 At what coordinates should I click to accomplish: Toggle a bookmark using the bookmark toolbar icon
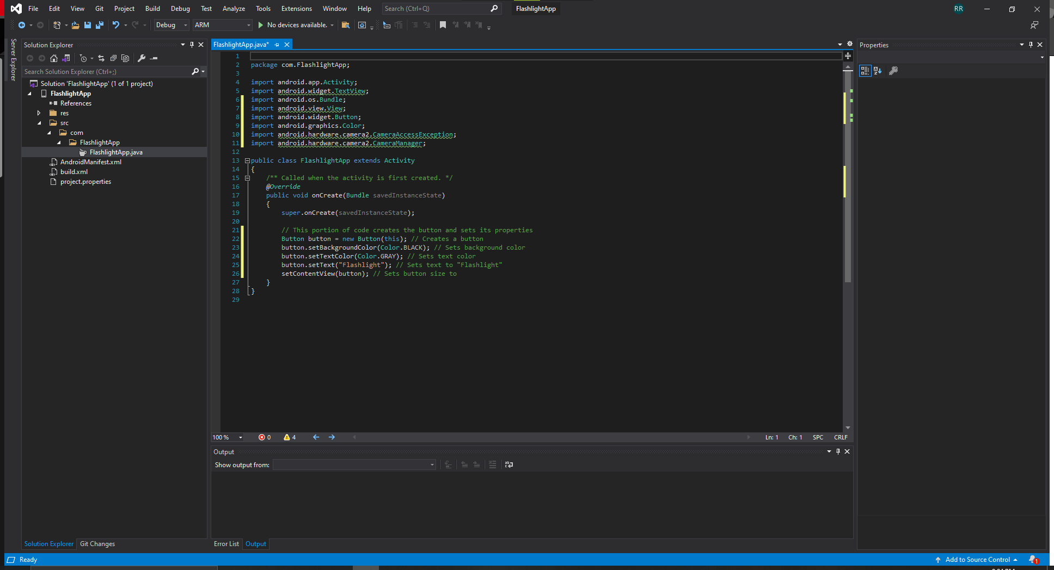443,25
